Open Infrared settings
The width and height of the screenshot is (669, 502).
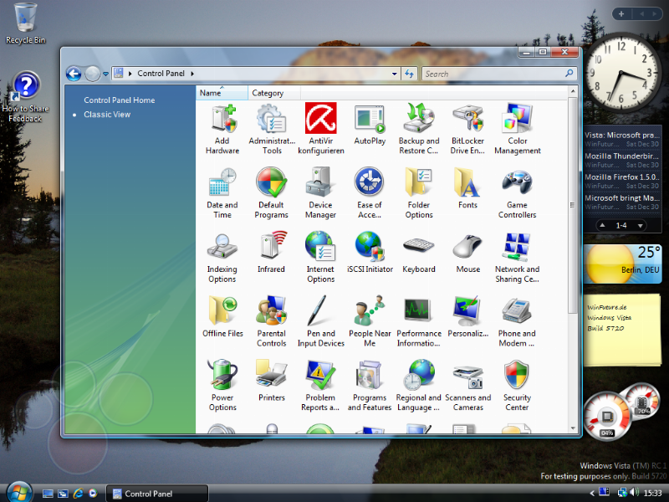click(271, 253)
